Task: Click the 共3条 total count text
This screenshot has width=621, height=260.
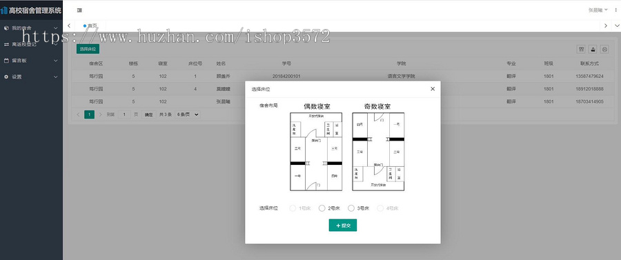Action: [166, 114]
